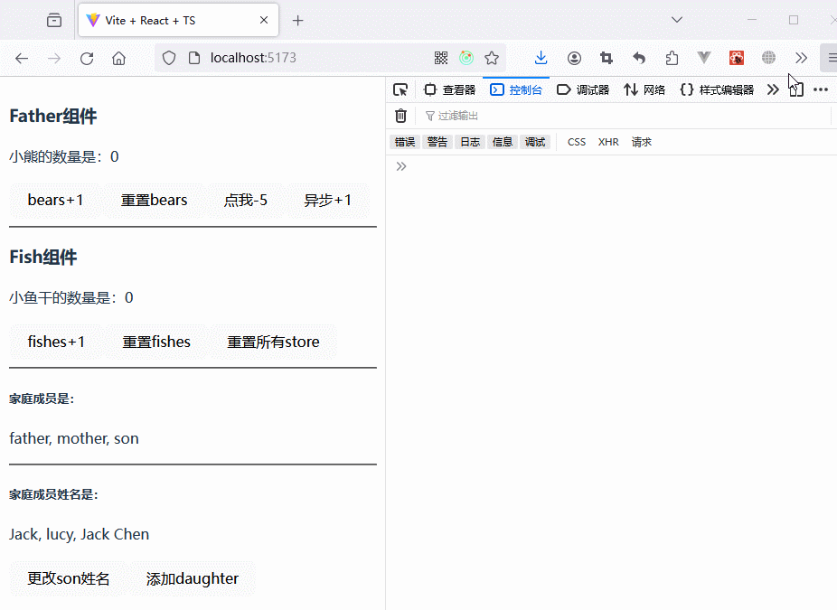Switch to the 网络 network tab
The height and width of the screenshot is (610, 837).
(645, 89)
